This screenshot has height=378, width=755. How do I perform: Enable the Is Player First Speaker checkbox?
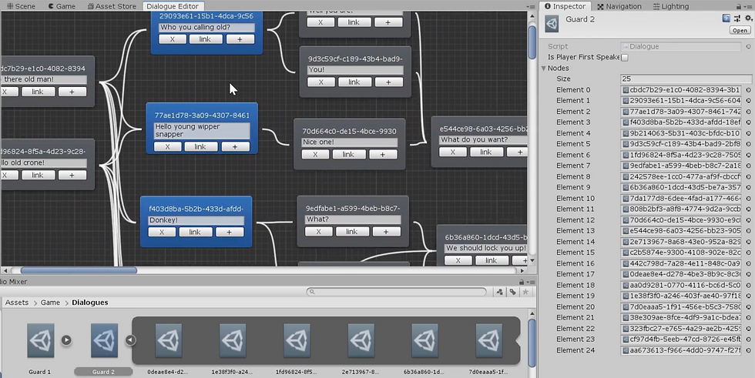[x=625, y=57]
